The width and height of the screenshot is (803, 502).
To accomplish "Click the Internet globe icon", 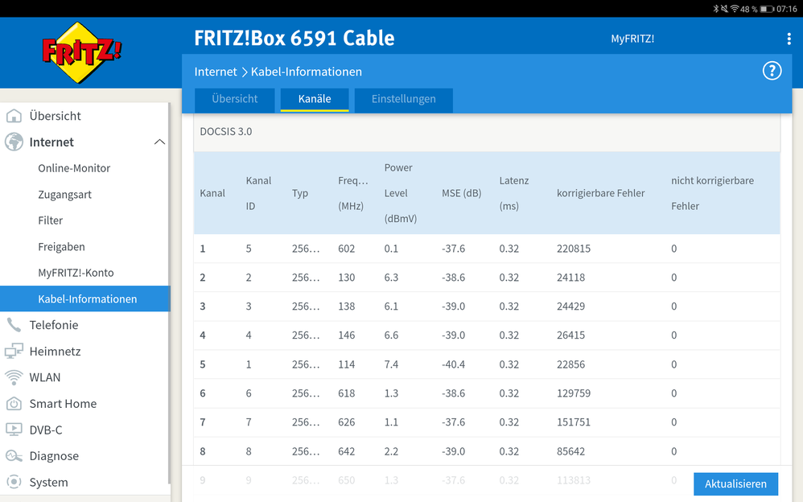I will (x=14, y=142).
